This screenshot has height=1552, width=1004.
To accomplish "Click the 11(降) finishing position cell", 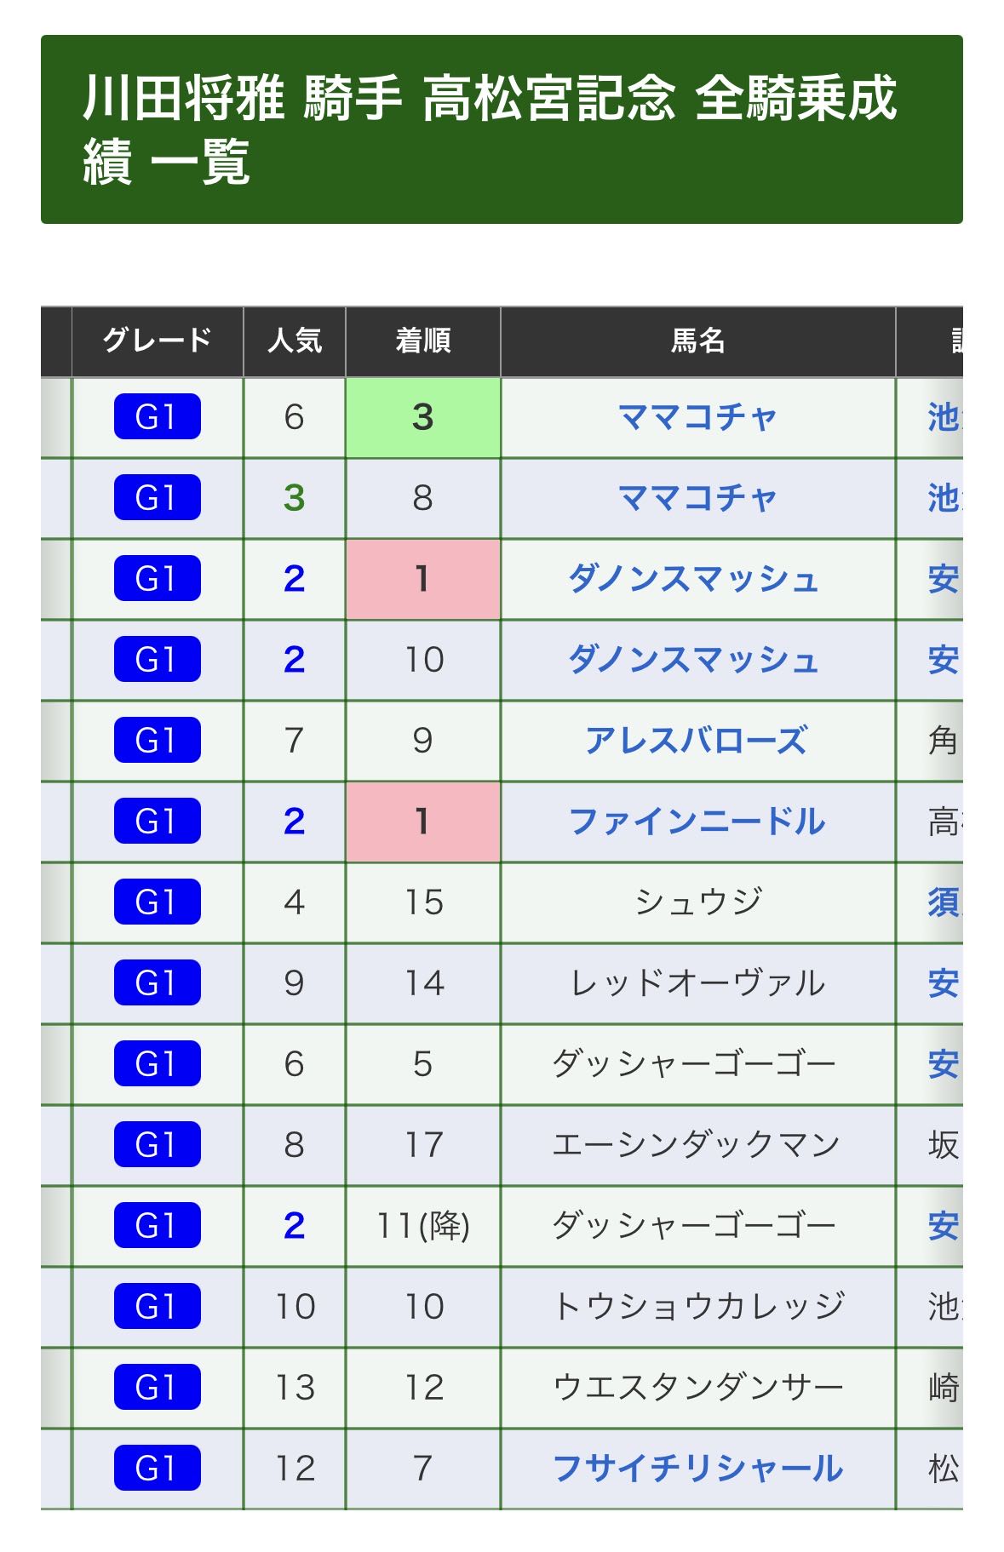I will pyautogui.click(x=422, y=1226).
